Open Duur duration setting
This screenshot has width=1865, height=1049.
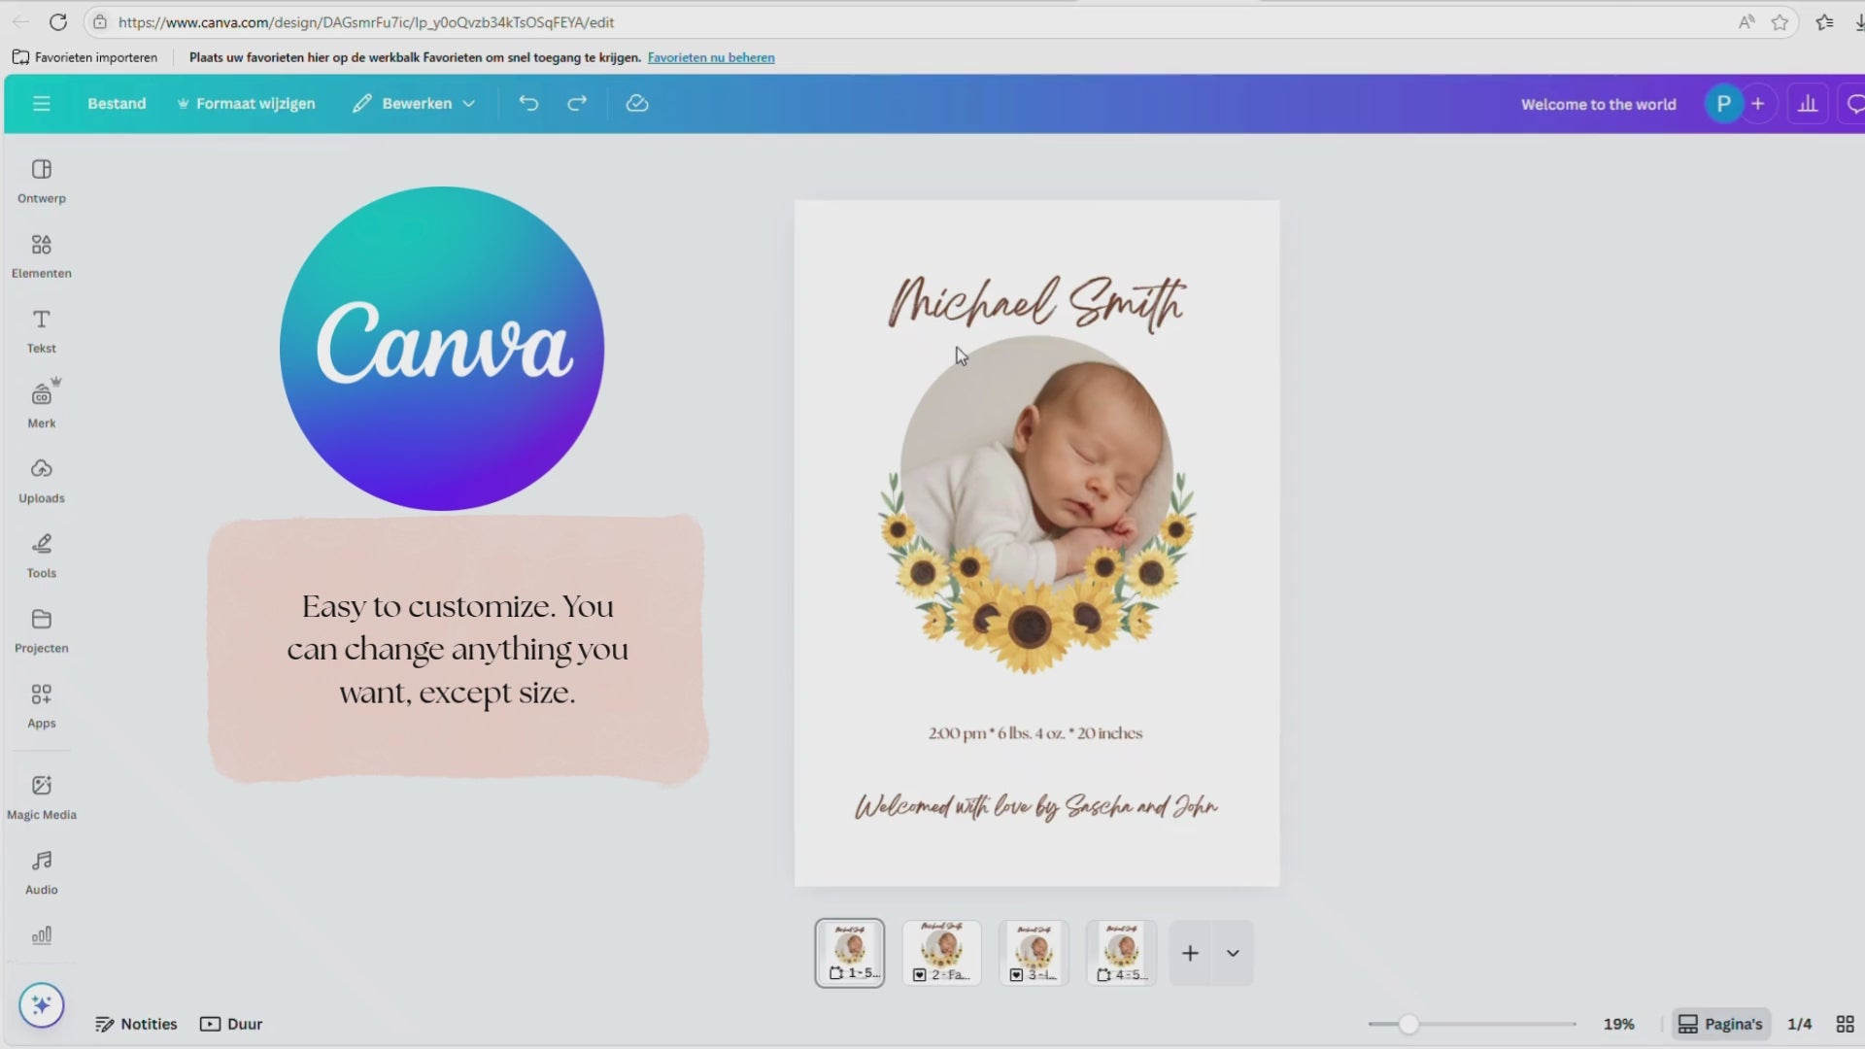231,1024
